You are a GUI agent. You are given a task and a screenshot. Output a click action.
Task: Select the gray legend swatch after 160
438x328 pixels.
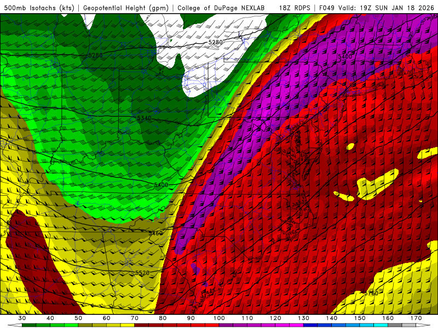pyautogui.click(x=395, y=325)
